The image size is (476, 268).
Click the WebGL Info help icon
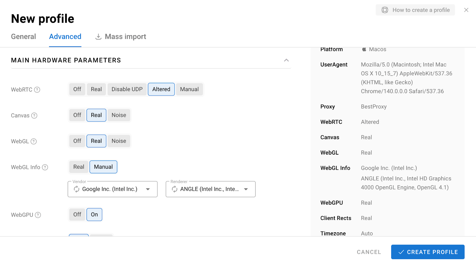[x=45, y=167]
